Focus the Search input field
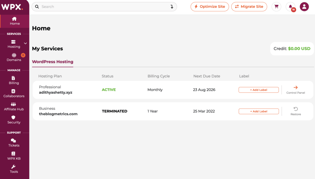Image resolution: width=315 pixels, height=179 pixels. (104, 7)
